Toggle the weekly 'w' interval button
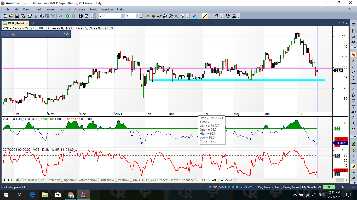 click(x=354, y=172)
